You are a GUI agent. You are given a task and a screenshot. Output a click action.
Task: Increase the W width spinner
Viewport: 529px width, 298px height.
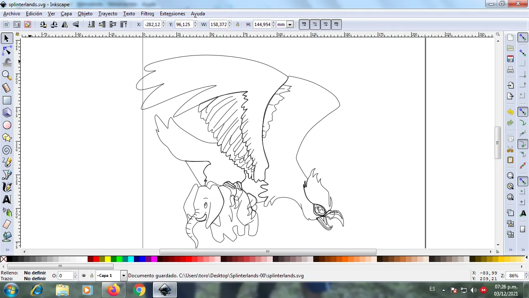click(x=230, y=23)
